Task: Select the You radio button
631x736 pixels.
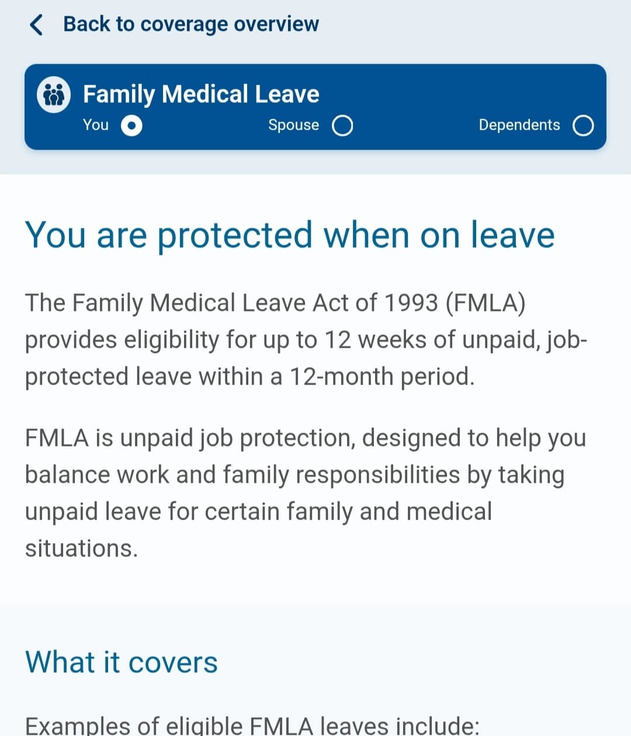Action: coord(131,126)
